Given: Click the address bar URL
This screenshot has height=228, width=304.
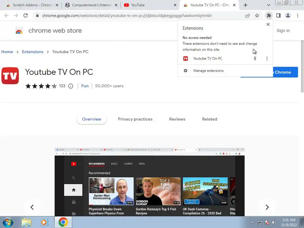Looking at the screenshot, I should click(x=127, y=15).
